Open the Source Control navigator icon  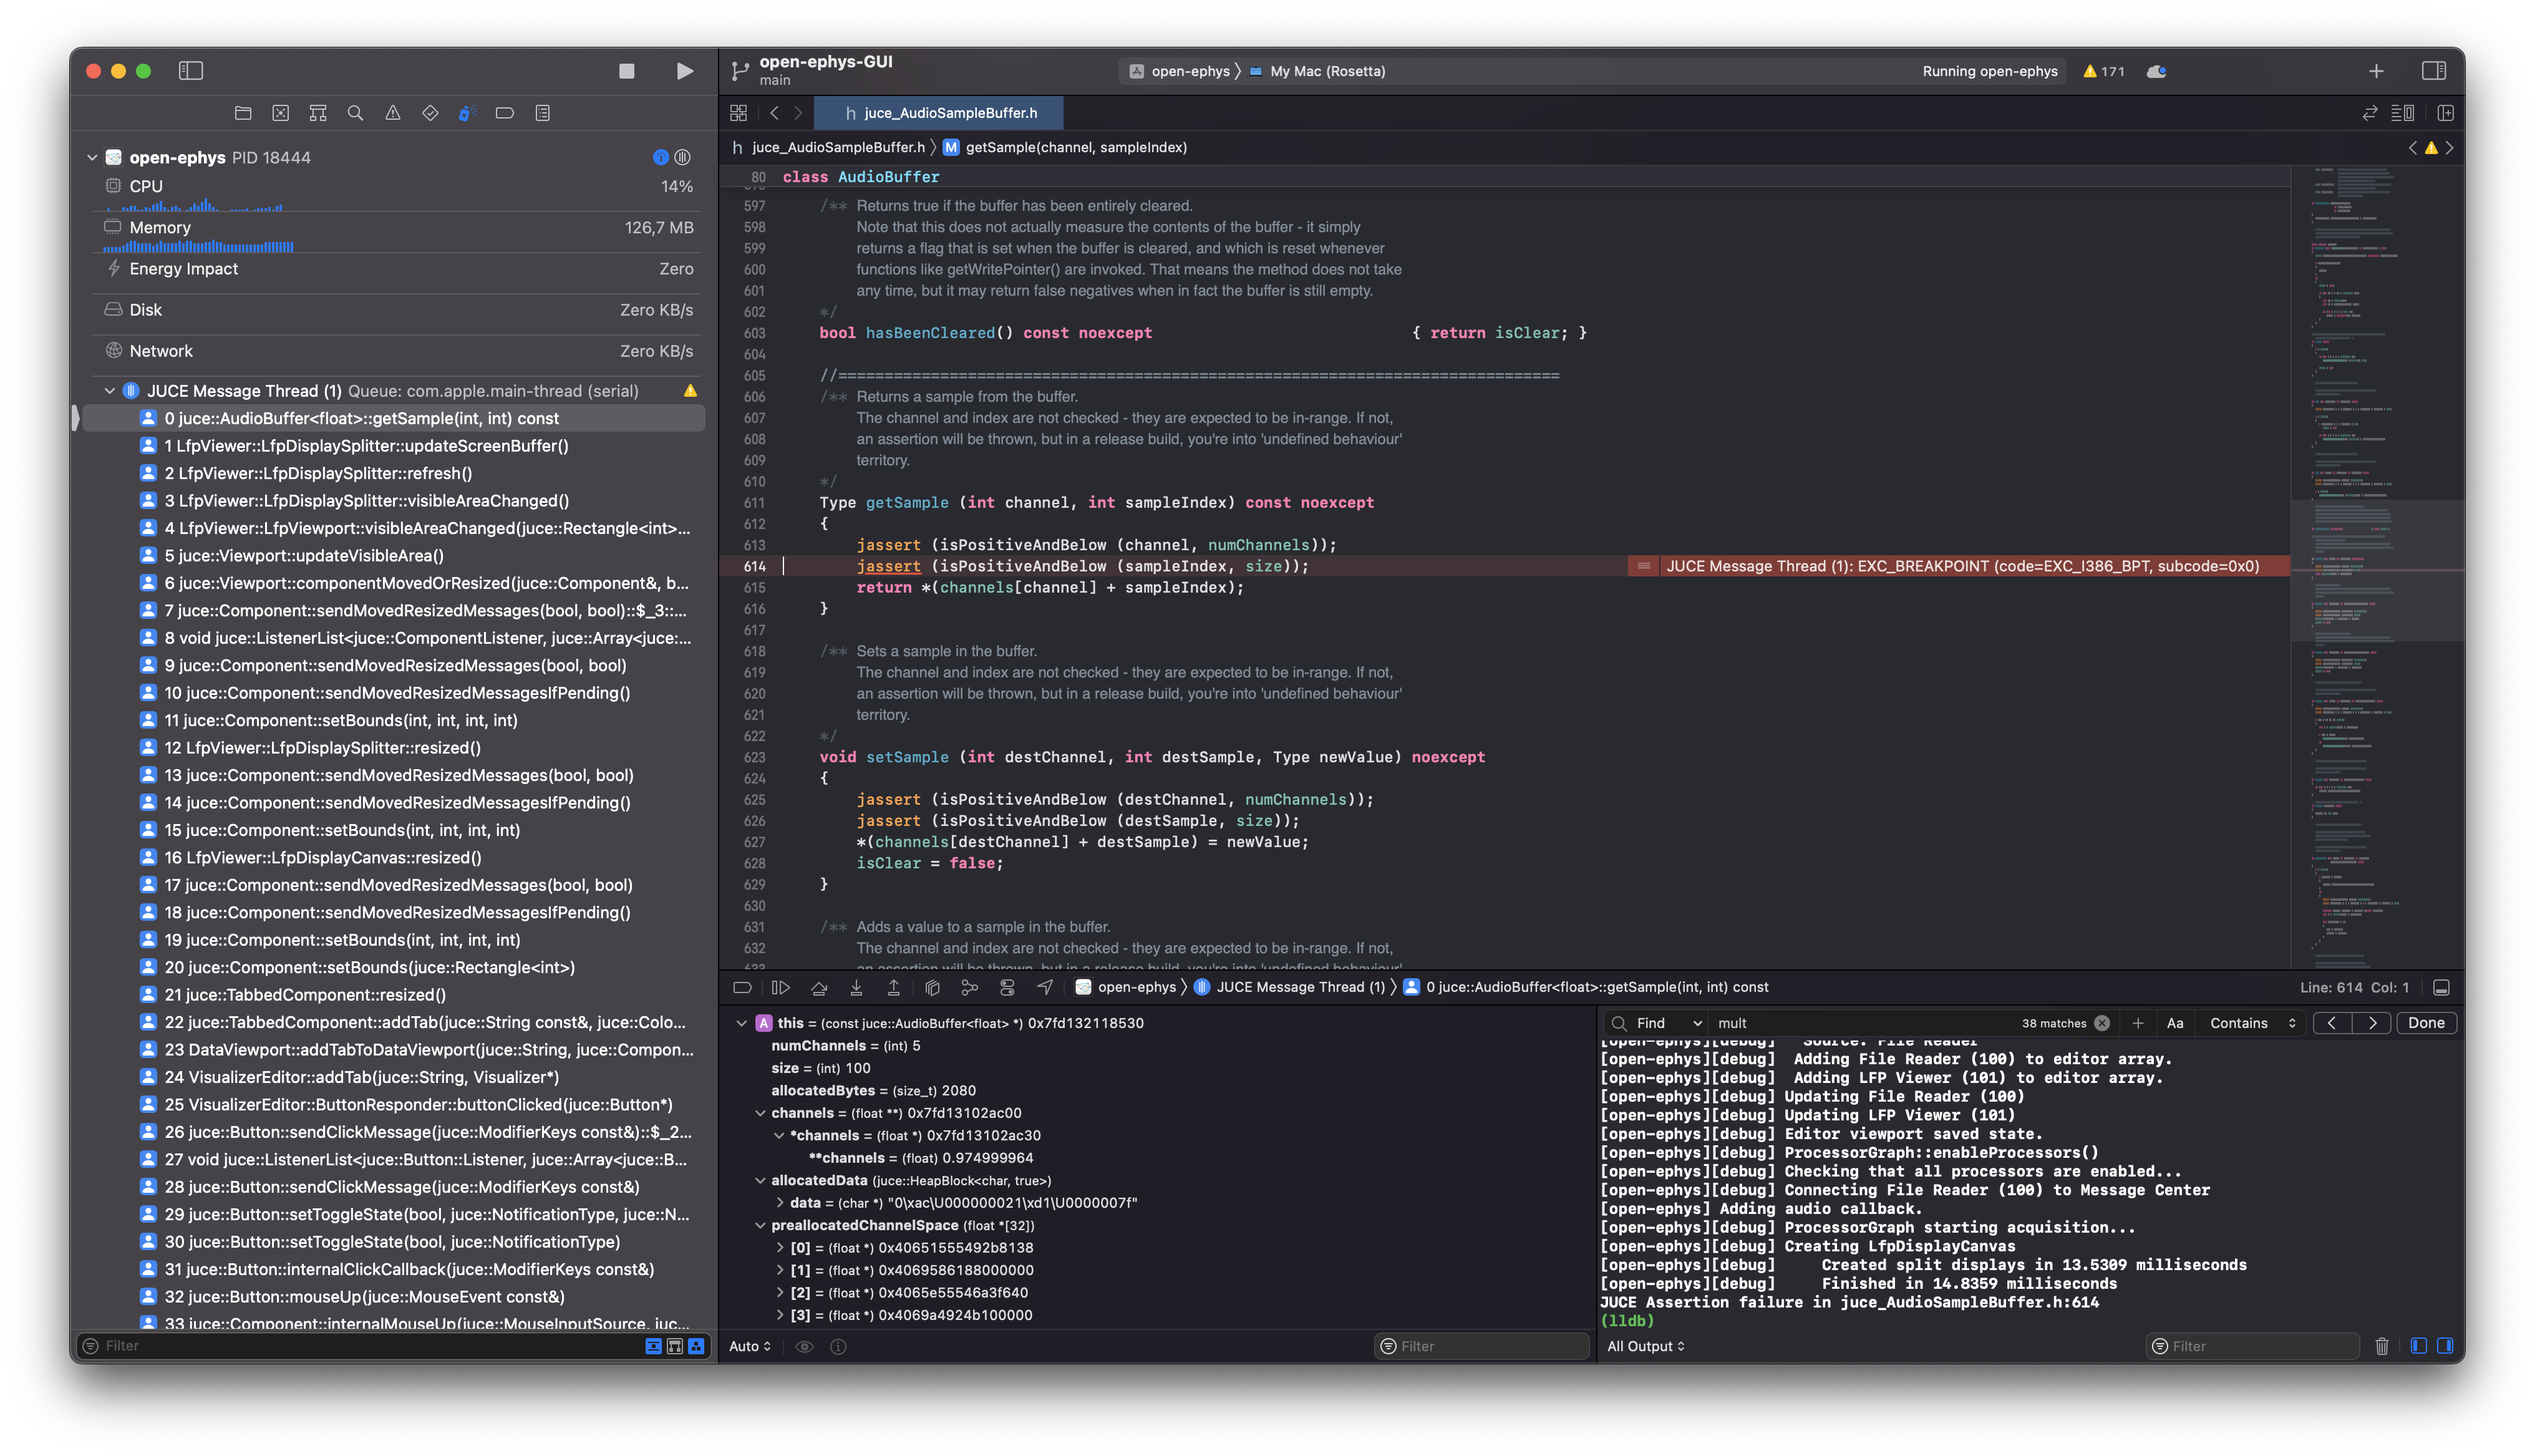click(281, 113)
